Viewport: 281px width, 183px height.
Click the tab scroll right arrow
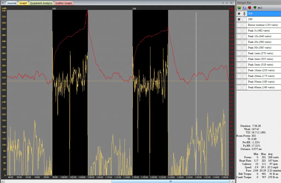(227, 3)
